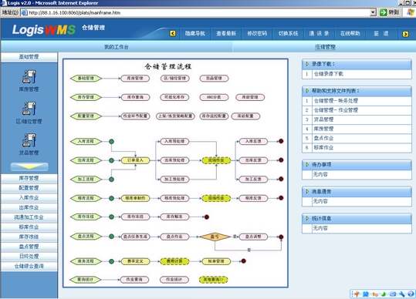The image size is (416, 299).
Task: Click the wrench icon in bottom toolbar
Action: point(402,294)
